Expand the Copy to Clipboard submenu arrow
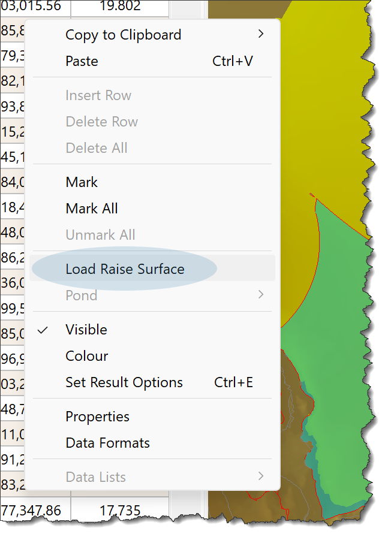The height and width of the screenshot is (540, 388). (261, 34)
